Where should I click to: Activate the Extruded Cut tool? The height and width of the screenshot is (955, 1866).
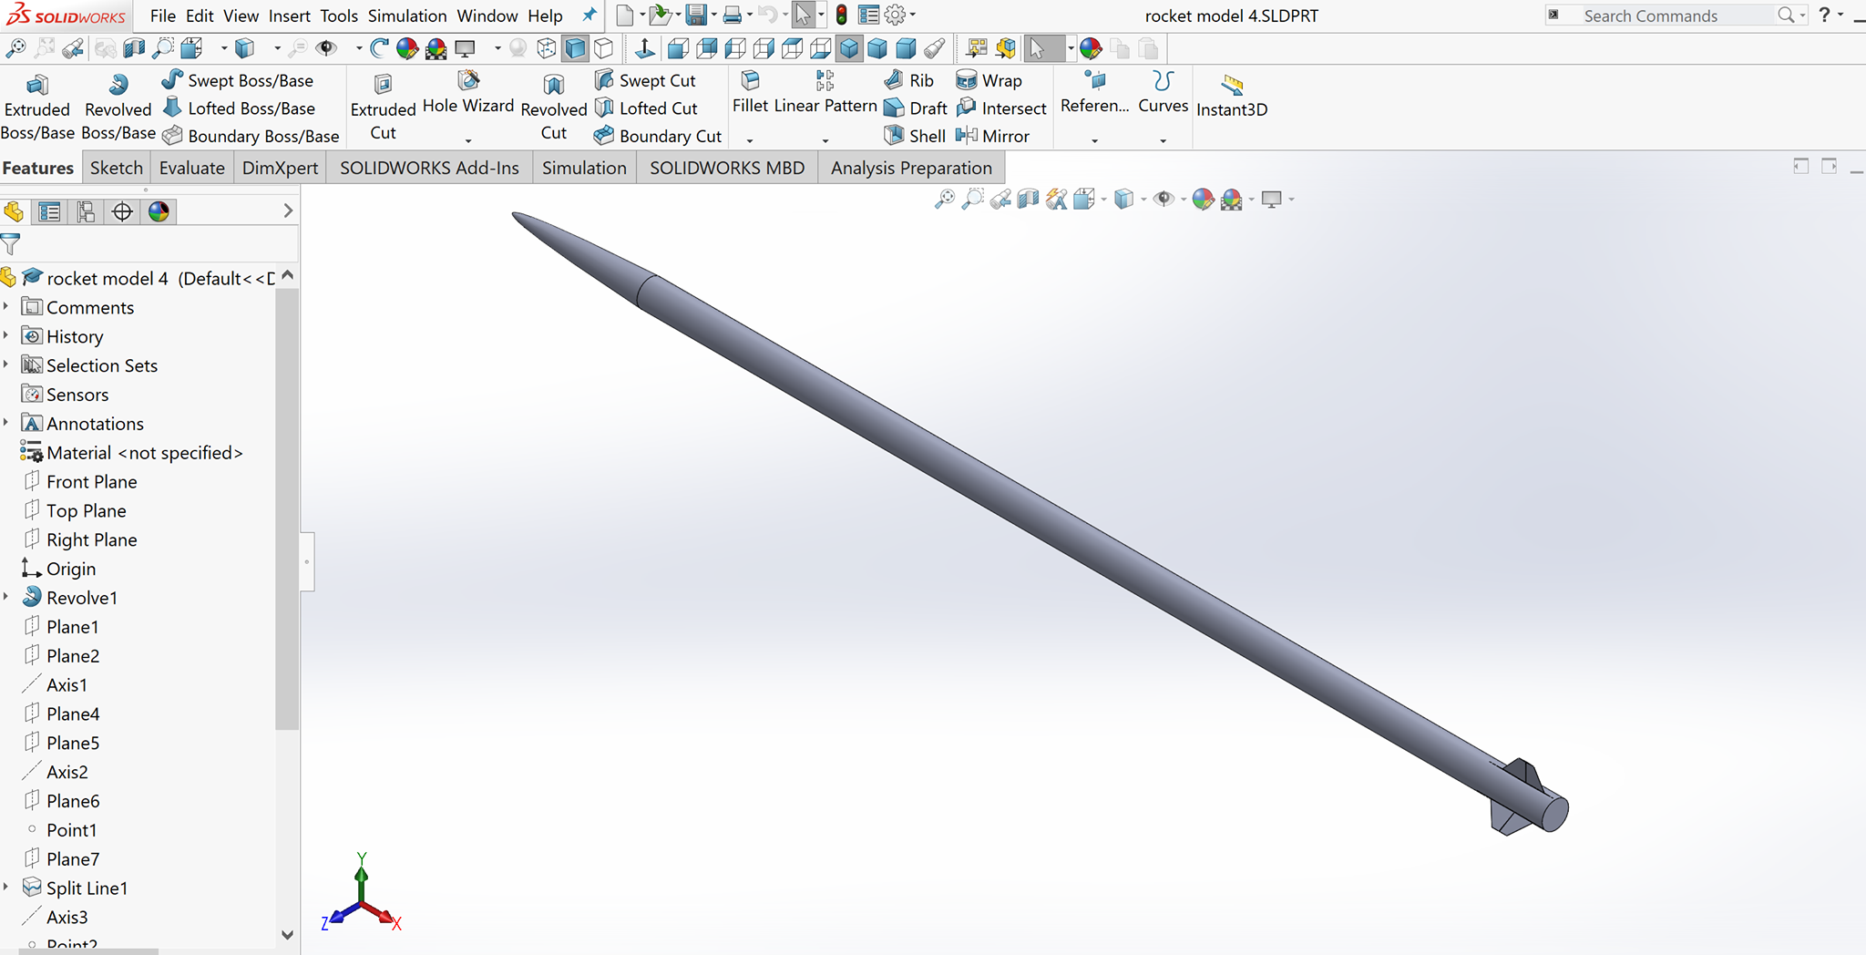(383, 107)
